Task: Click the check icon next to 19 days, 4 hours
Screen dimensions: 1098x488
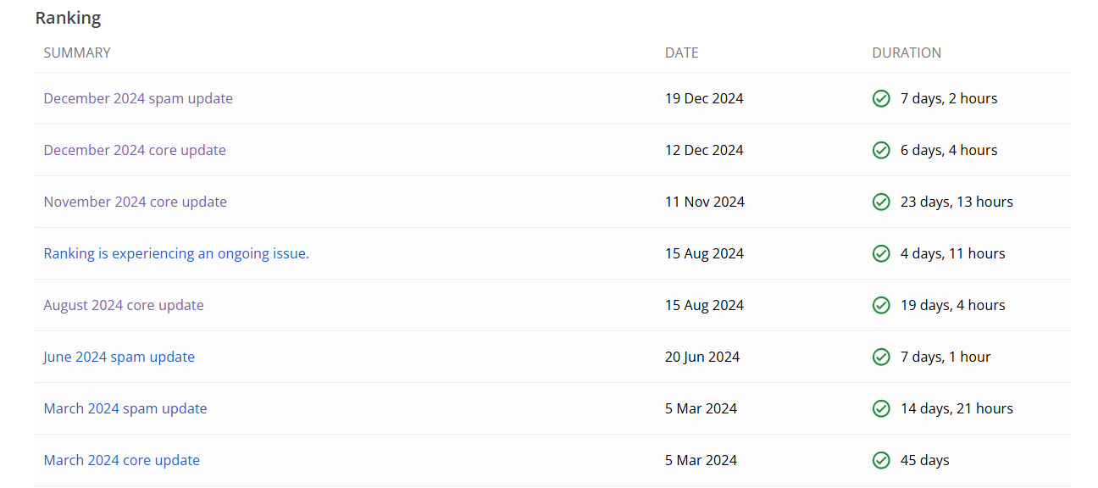Action: tap(881, 305)
